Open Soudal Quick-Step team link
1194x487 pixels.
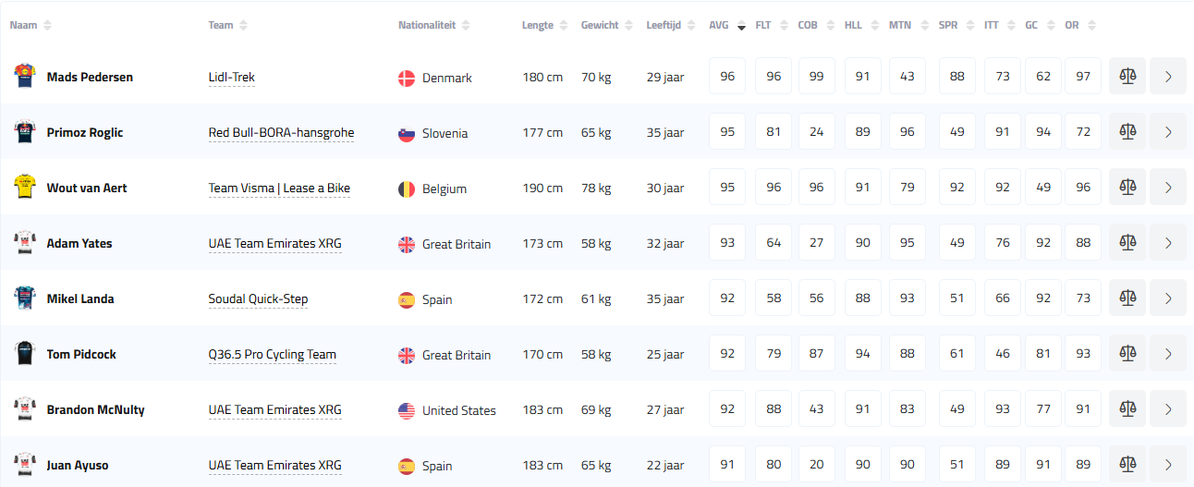pyautogui.click(x=258, y=299)
